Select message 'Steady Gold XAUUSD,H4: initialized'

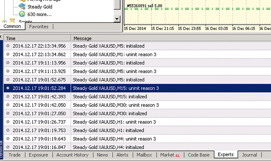[x=108, y=147]
